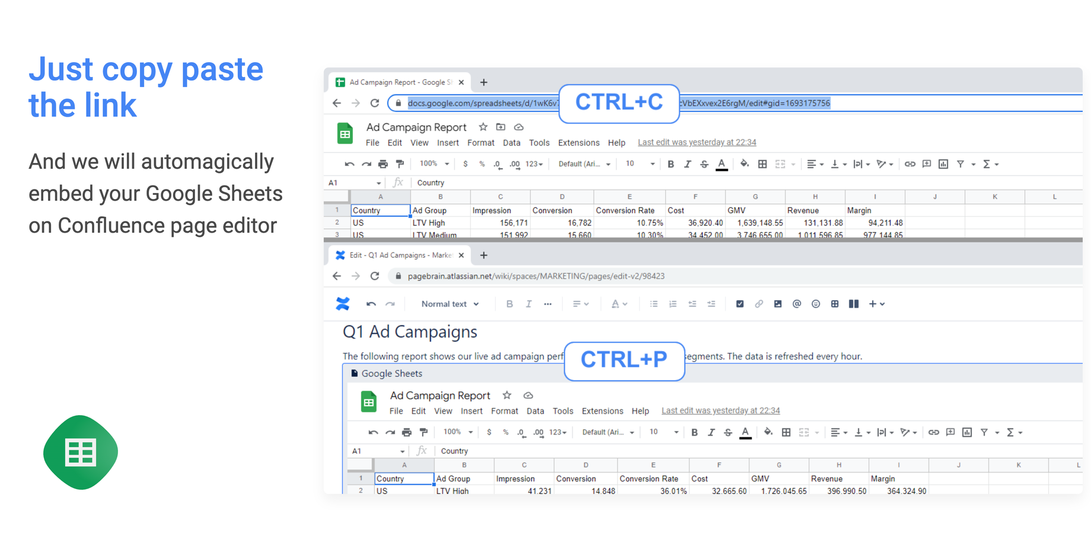Screen dimensions: 1091x533
Task: Undo in the Confluence editor toolbar
Action: click(x=371, y=304)
